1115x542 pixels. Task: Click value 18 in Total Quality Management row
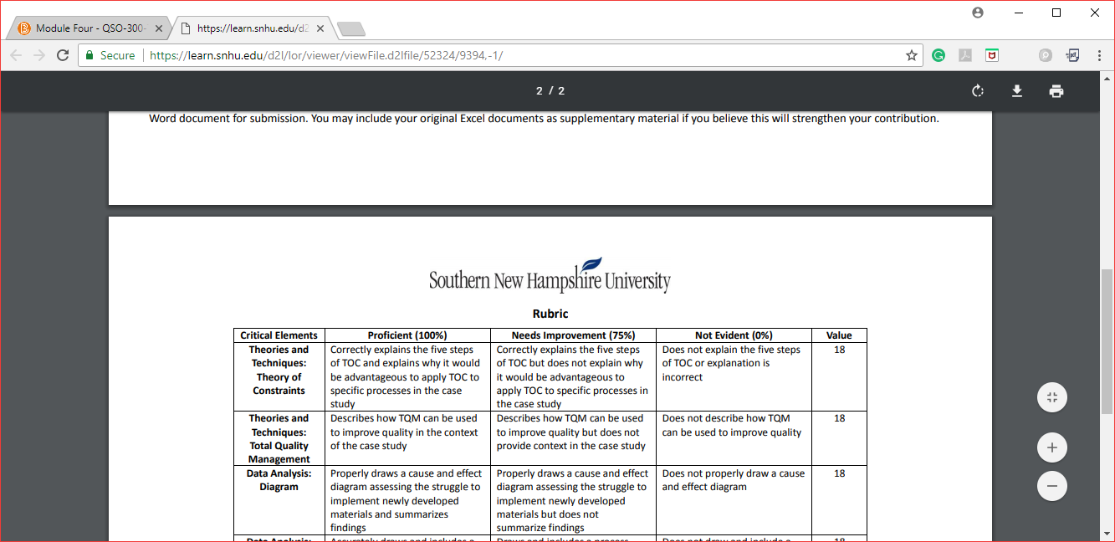[x=839, y=418]
